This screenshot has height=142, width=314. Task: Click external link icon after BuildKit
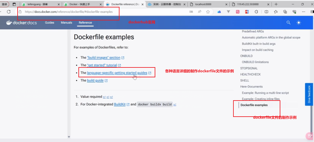pos(128,105)
